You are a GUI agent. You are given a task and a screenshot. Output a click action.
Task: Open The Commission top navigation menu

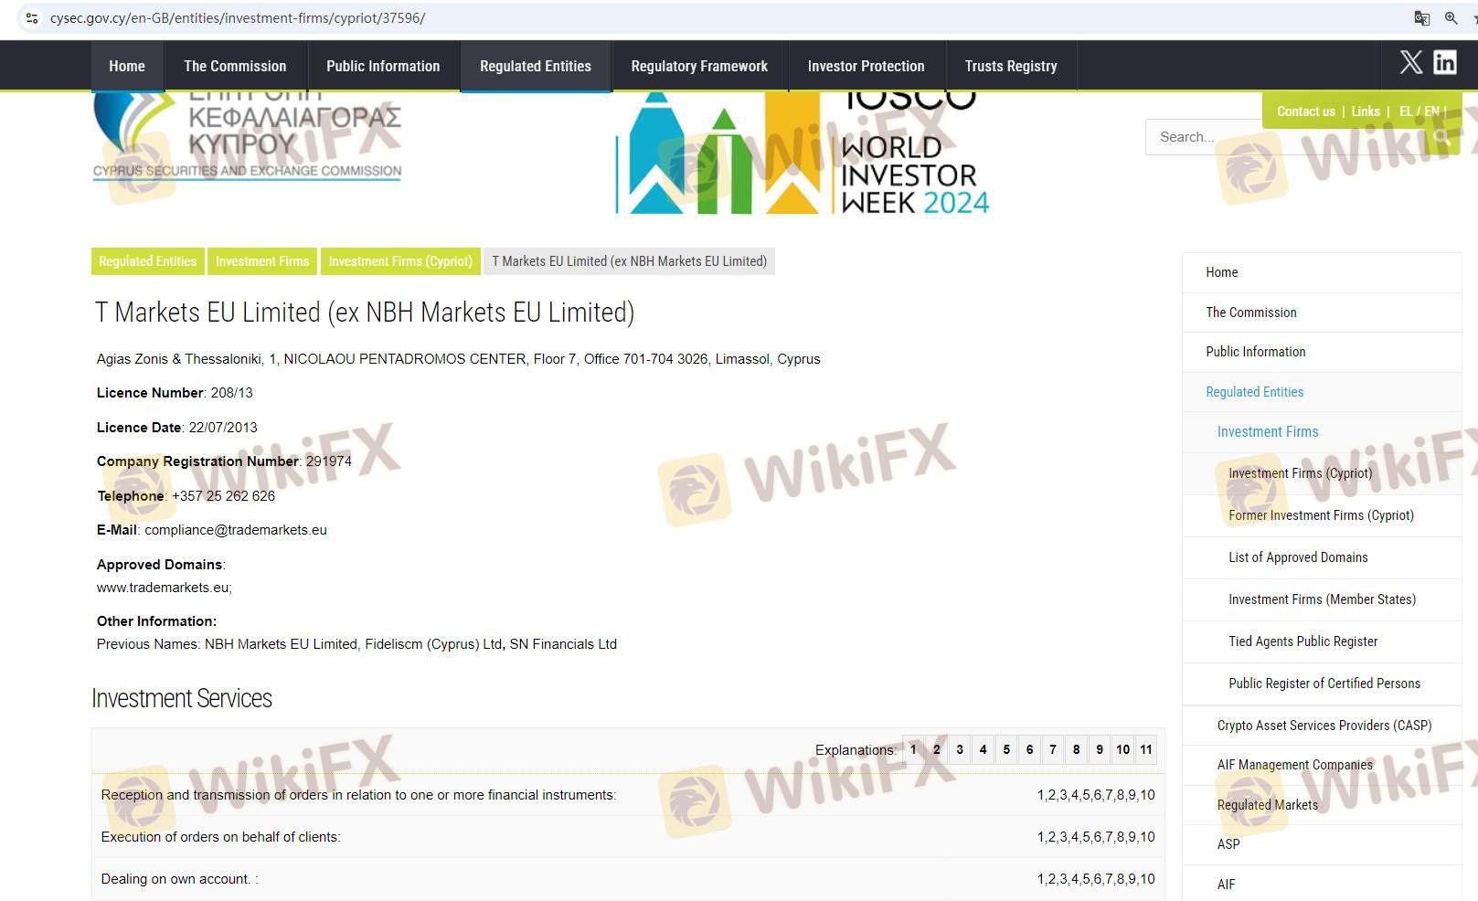pyautogui.click(x=235, y=66)
